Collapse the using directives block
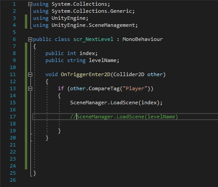218x187 pixels. (x=30, y=4)
